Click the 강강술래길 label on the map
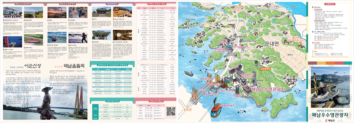Viewport: 354px width, 123px height. pos(265,69)
